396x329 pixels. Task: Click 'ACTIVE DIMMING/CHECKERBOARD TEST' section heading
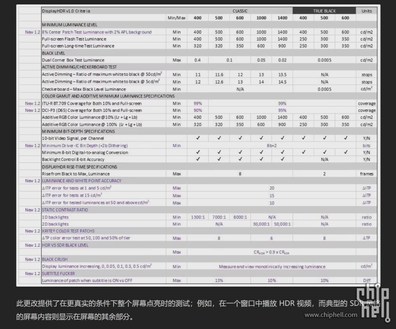pos(79,67)
